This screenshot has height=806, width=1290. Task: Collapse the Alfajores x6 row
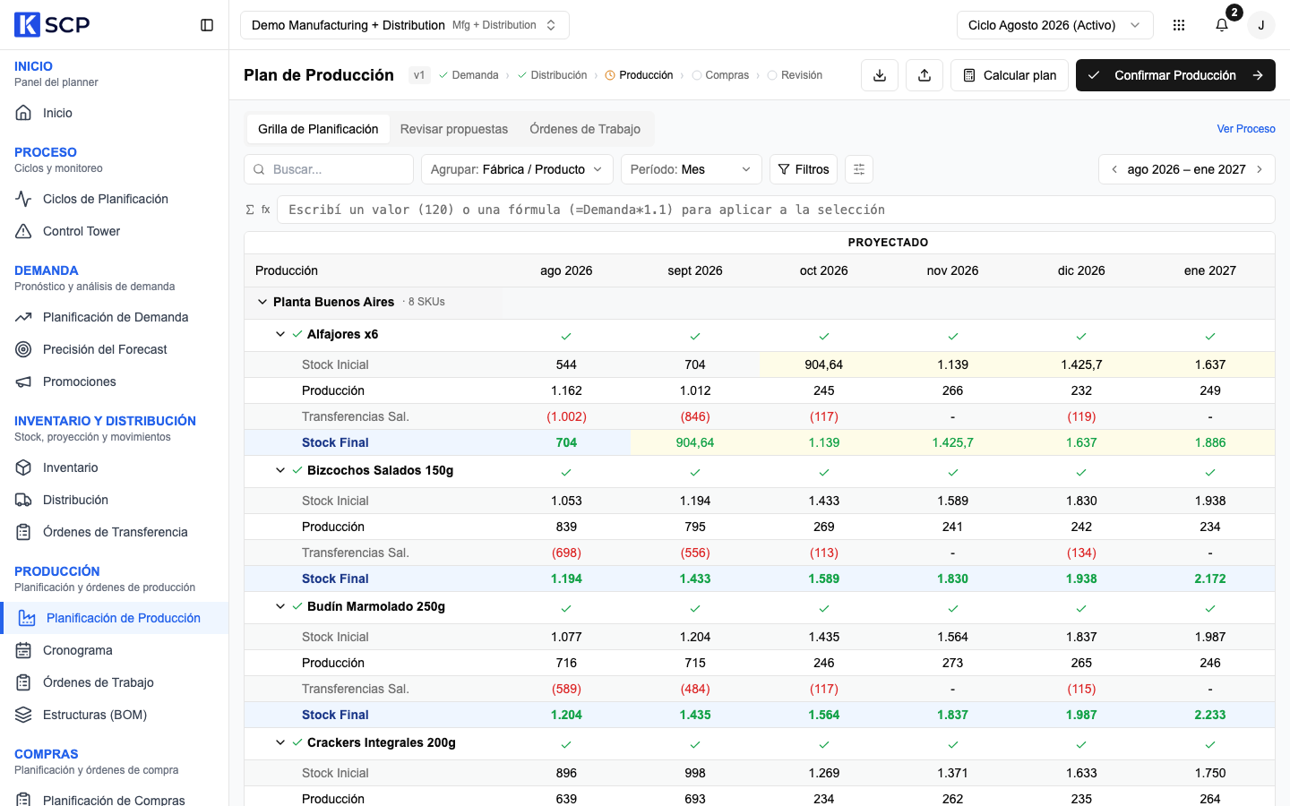(280, 334)
